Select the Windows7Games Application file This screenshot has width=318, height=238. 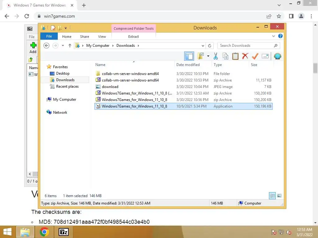coord(184,106)
